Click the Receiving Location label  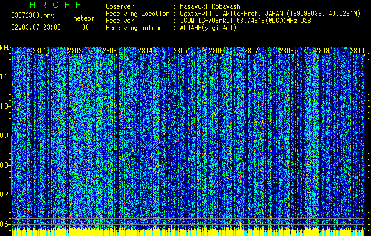pyautogui.click(x=137, y=14)
